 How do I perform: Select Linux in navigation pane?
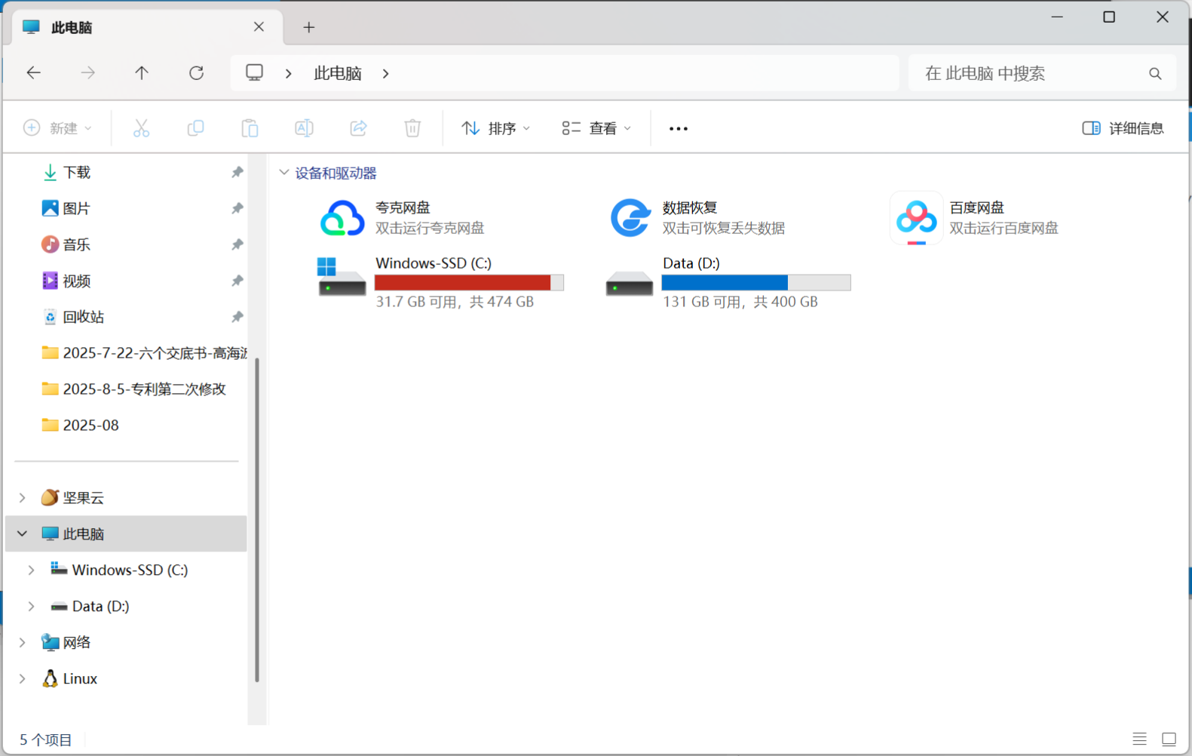tap(79, 679)
